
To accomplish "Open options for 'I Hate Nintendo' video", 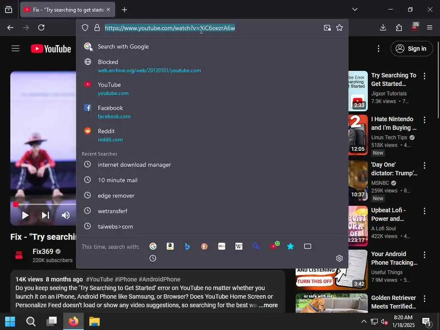I will (x=424, y=120).
